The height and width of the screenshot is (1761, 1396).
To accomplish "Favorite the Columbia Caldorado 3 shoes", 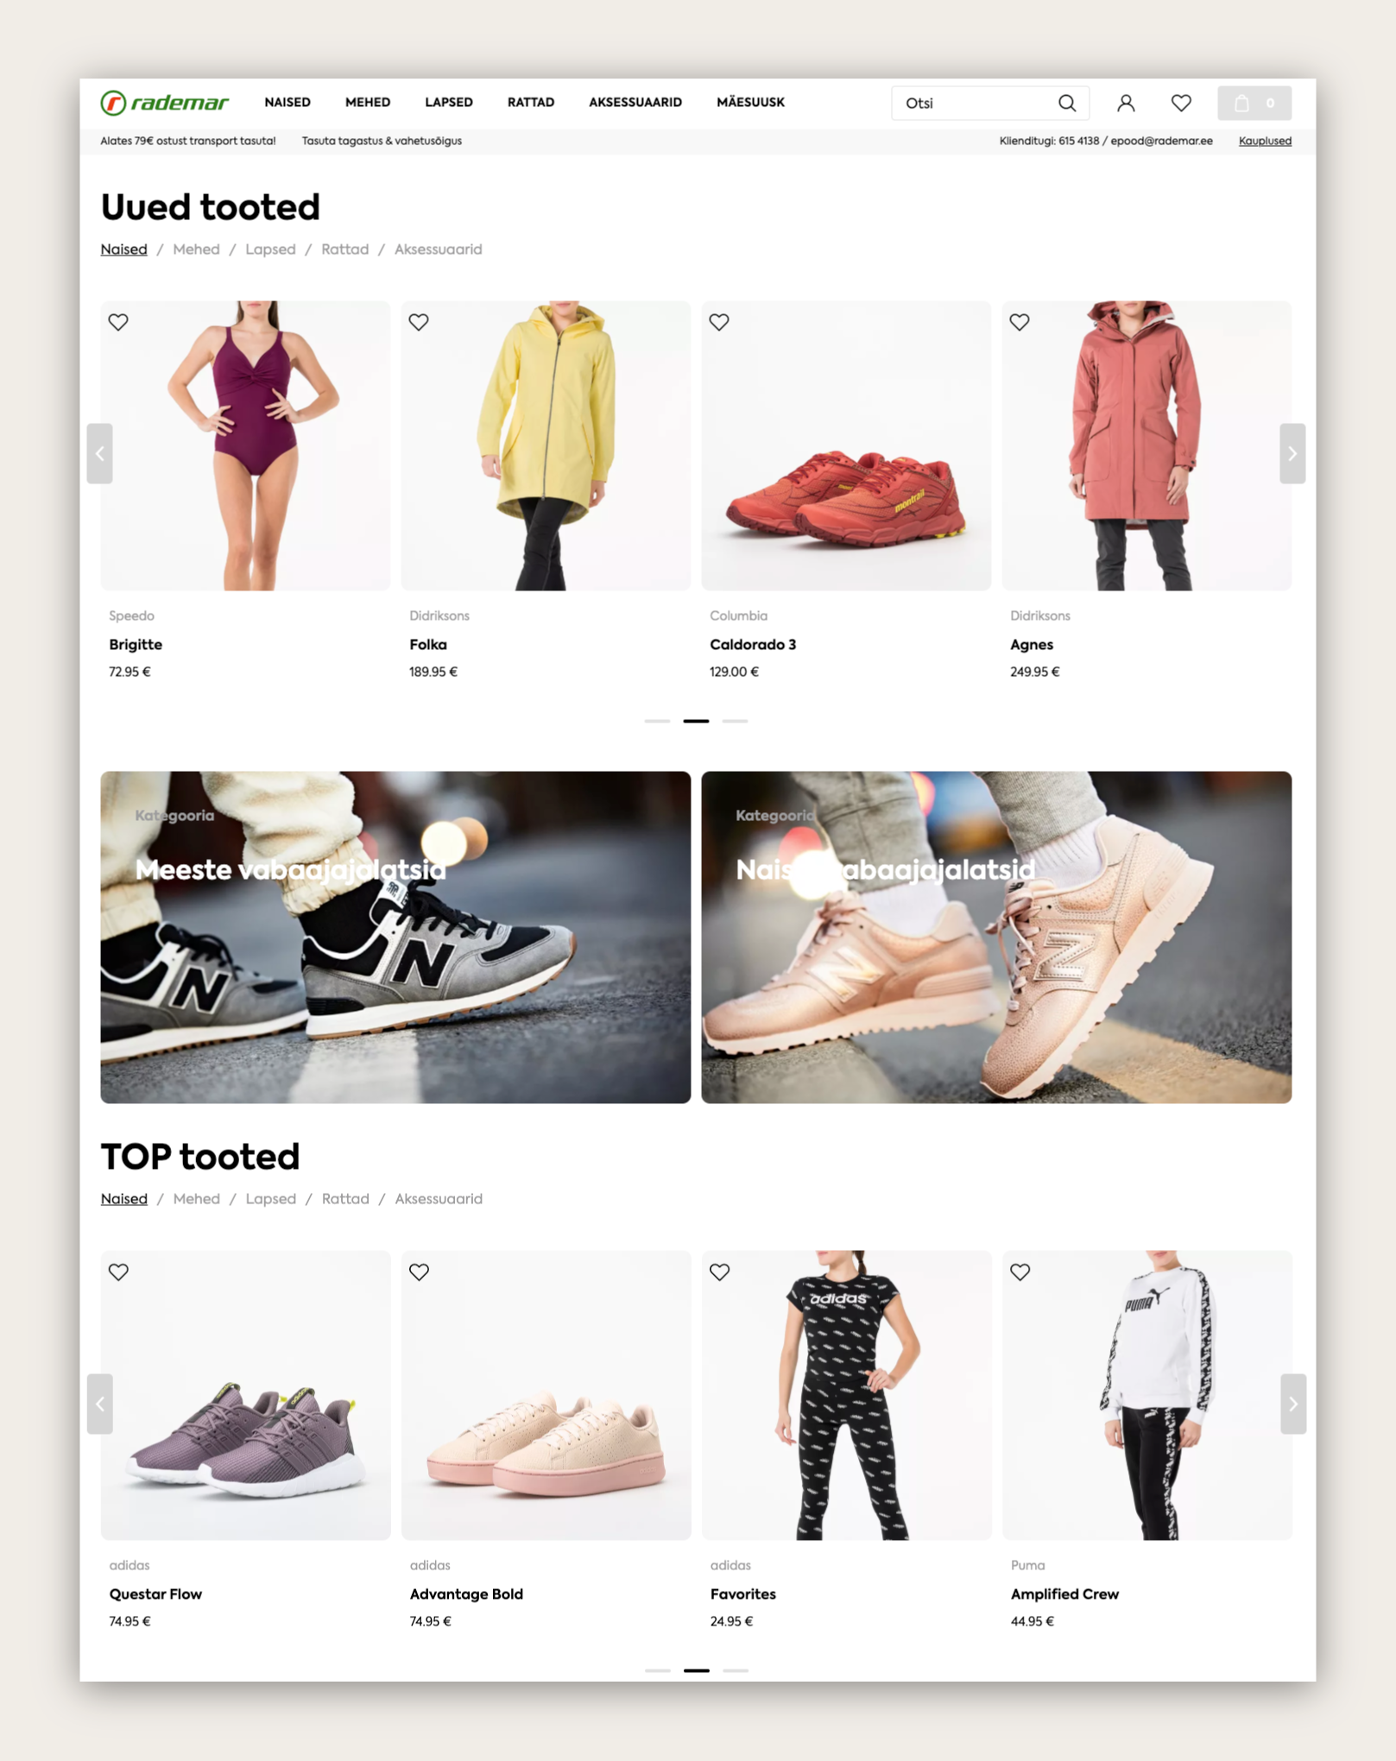I will tap(719, 322).
